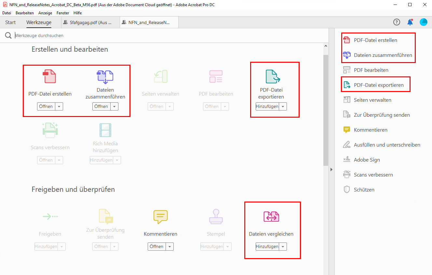Click Öffnen under Kommentieren
432x275 pixels.
pyautogui.click(x=156, y=246)
